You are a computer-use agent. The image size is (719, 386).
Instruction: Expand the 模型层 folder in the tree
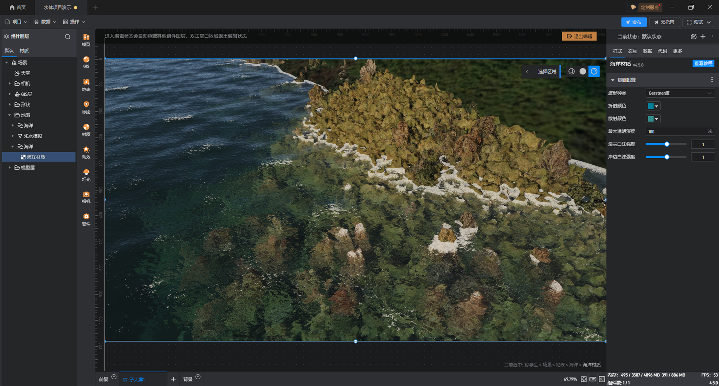pos(10,167)
